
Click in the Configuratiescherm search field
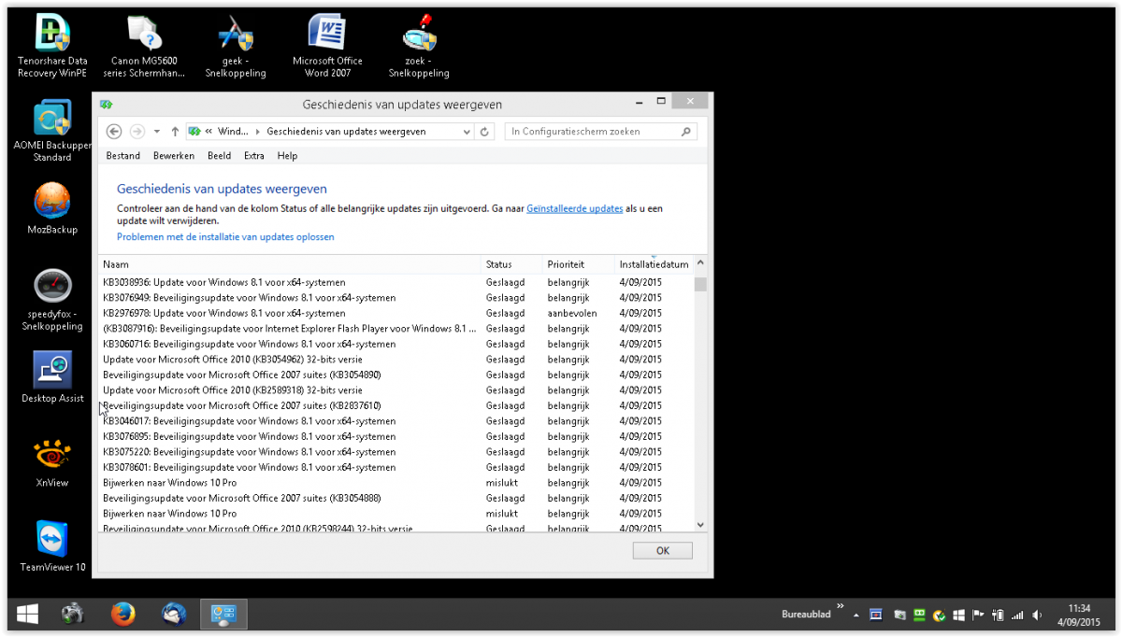point(593,132)
